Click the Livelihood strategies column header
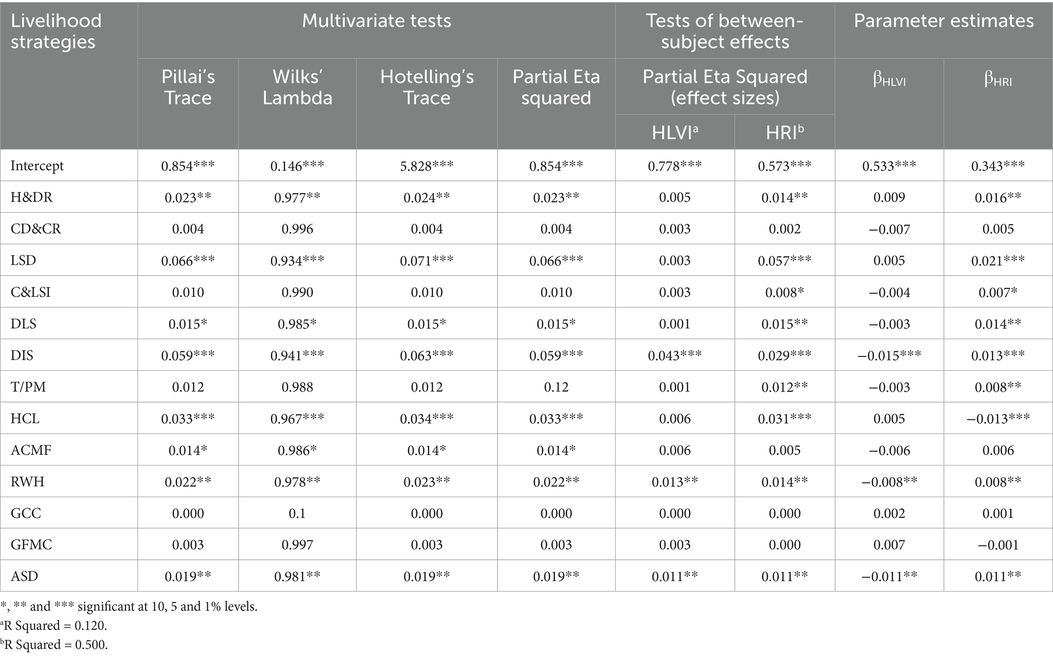Image resolution: width=1053 pixels, height=656 pixels. [56, 31]
